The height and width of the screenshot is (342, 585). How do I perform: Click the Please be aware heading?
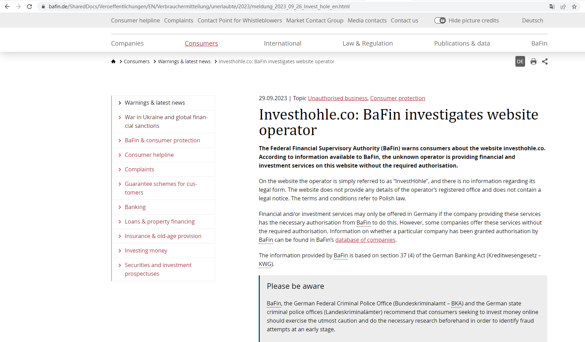(295, 286)
